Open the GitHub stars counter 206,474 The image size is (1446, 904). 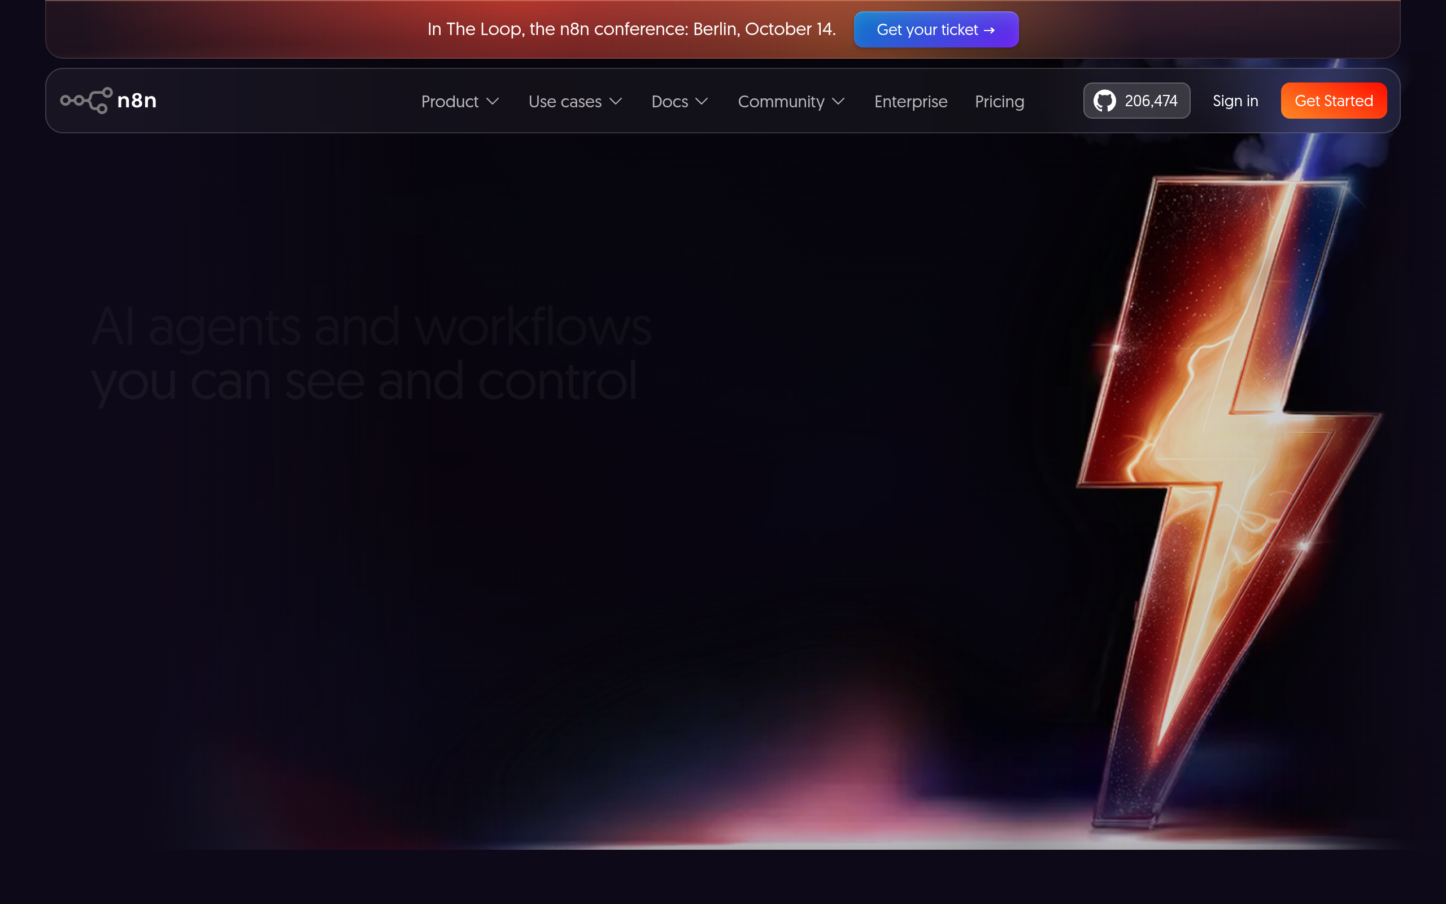tap(1136, 101)
